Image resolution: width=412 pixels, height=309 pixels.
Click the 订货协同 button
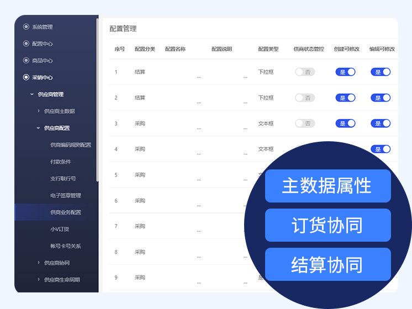point(328,225)
